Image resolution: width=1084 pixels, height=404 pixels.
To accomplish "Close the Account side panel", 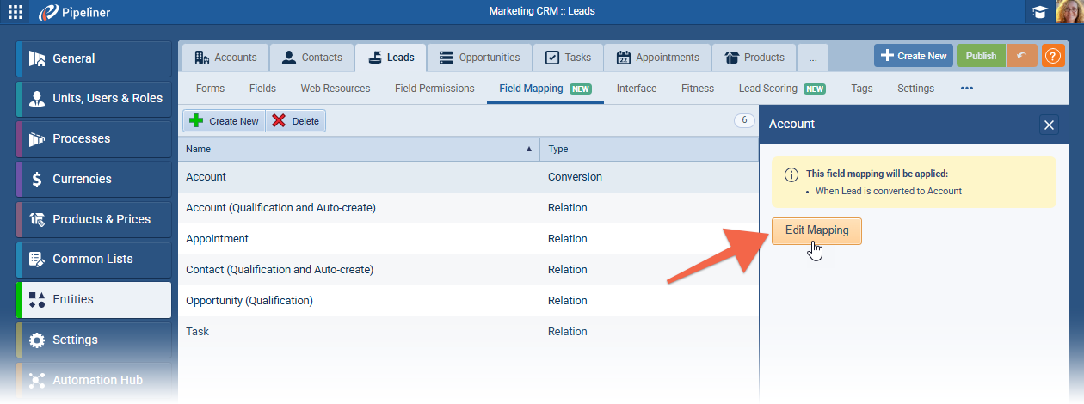I will pos(1049,125).
